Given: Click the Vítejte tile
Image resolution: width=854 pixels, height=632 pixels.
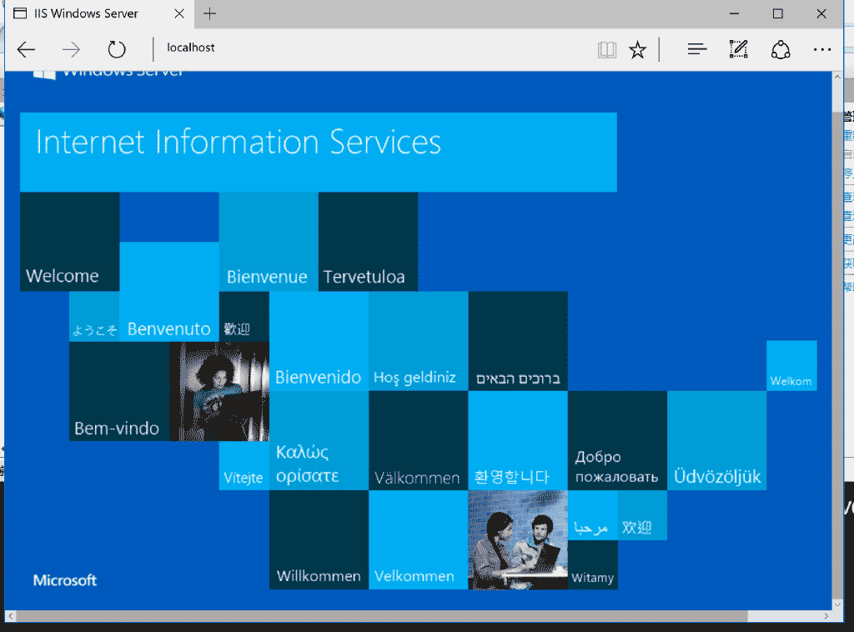Looking at the screenshot, I should (x=244, y=465).
